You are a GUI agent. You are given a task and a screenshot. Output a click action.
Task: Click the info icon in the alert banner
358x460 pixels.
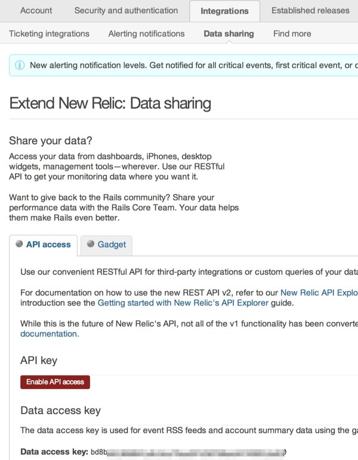[x=20, y=65]
